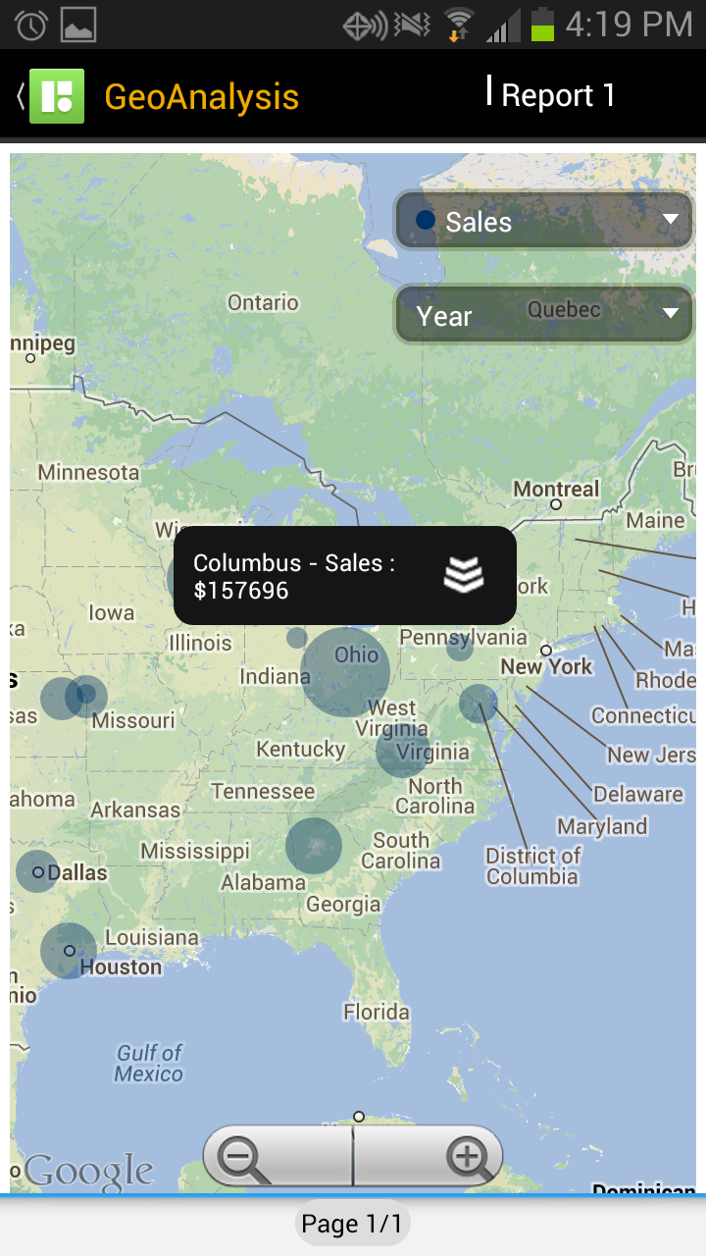Tap the Arkansas state label
The image size is (706, 1256).
135,811
